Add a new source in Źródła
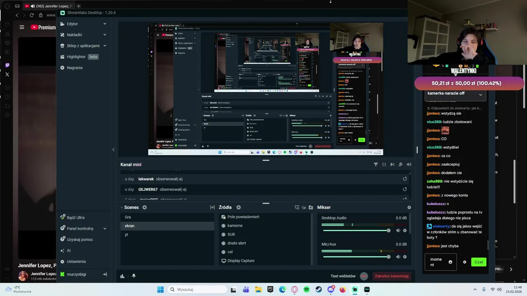This screenshot has height=296, width=527. point(238,208)
